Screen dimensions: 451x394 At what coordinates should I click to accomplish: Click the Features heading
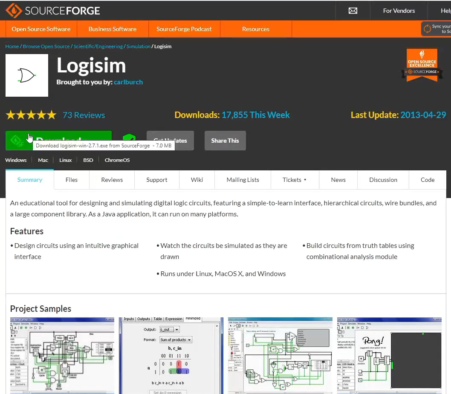27,231
